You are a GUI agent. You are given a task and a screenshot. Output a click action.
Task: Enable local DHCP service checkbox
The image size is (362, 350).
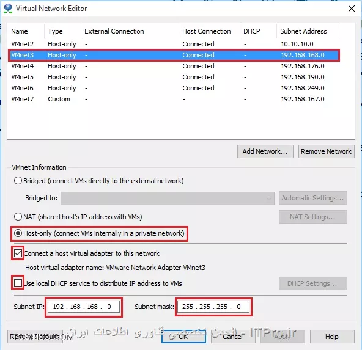18,283
